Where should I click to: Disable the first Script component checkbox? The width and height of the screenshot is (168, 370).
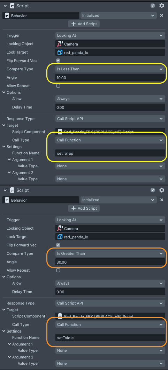(153, 6)
